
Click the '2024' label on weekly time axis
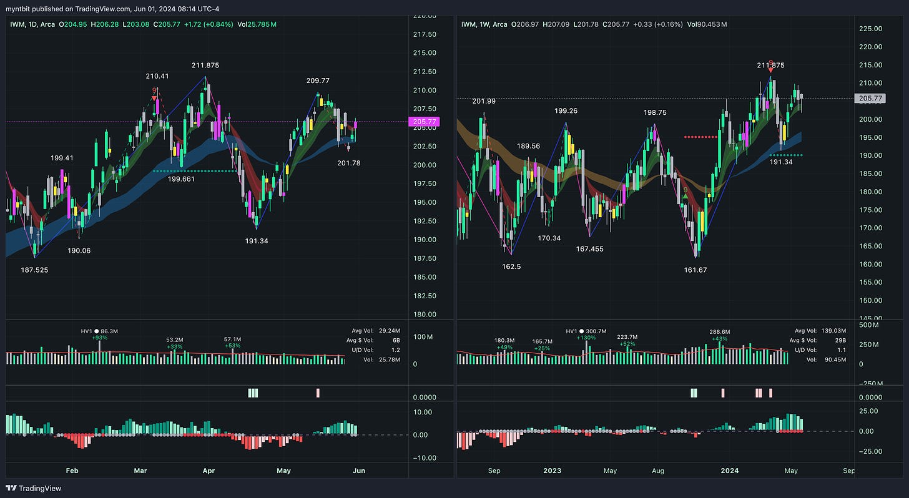pos(730,471)
